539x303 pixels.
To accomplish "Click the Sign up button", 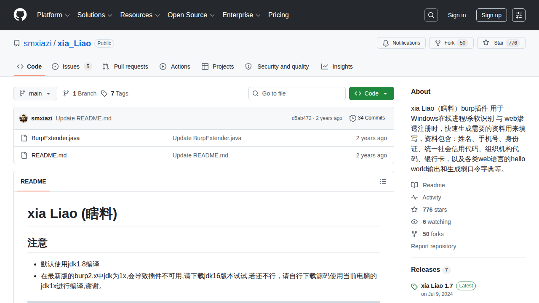I will pos(491,15).
